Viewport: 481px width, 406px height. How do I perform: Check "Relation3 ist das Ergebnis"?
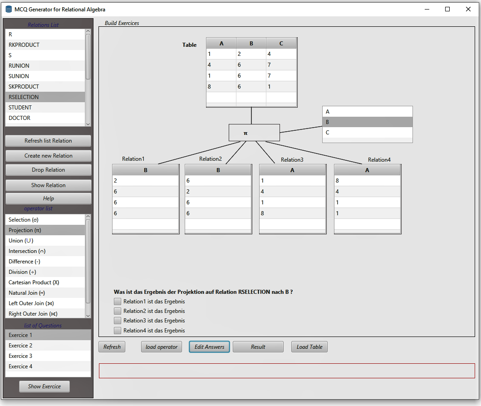pyautogui.click(x=118, y=321)
